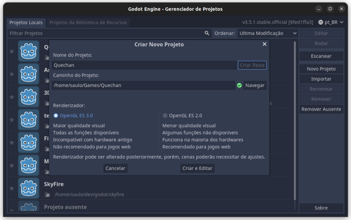Screen dimensions: 351x220
Task: Click the project list vertical scrollbar
Action: coord(295,121)
